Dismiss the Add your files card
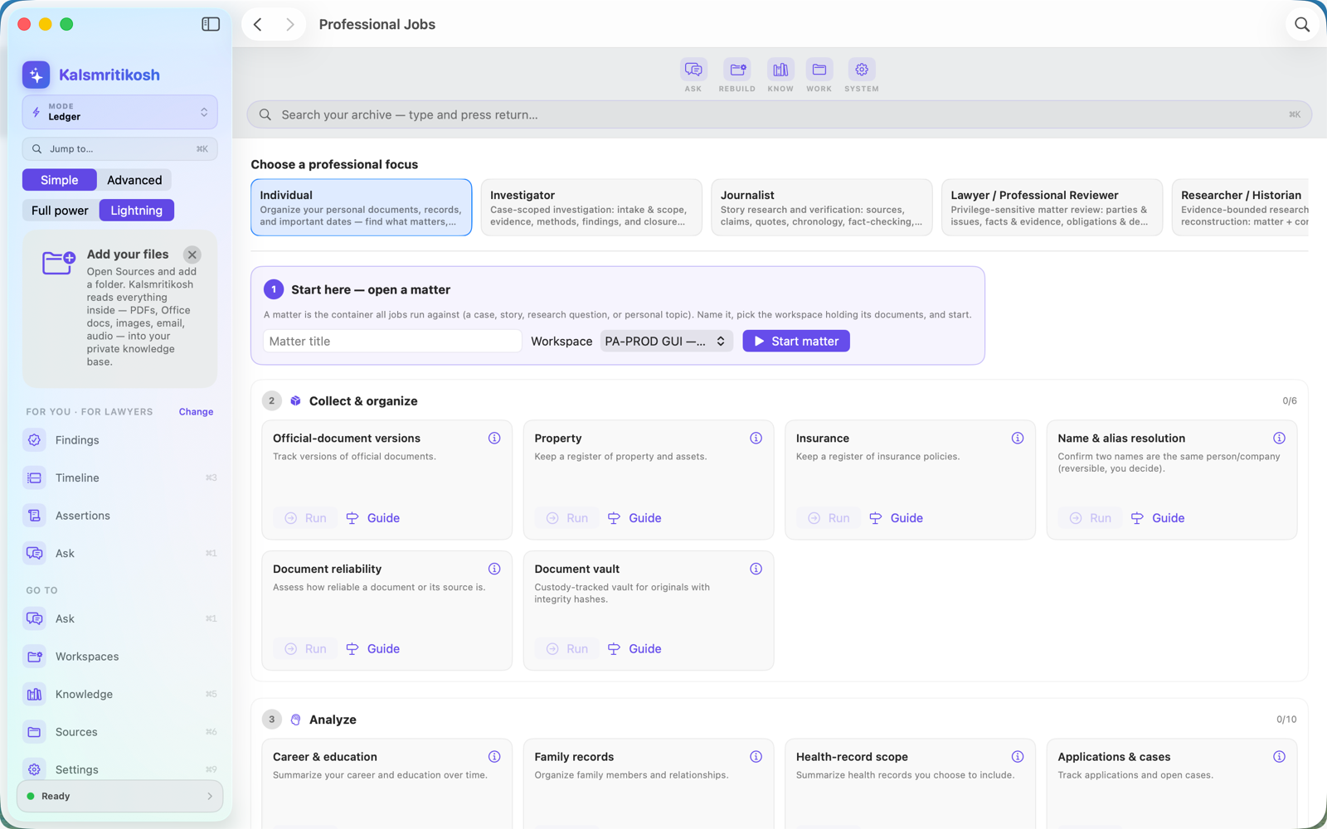1327x829 pixels. pos(192,255)
